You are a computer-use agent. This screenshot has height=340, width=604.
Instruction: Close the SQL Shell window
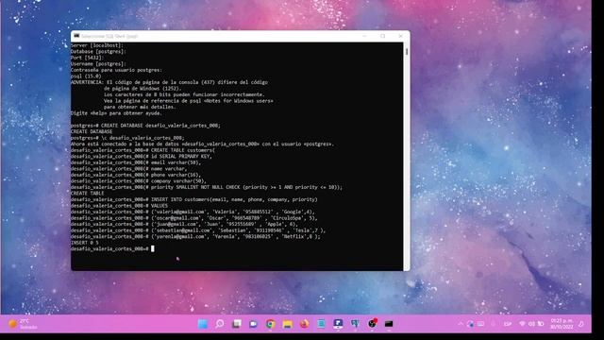click(x=400, y=36)
